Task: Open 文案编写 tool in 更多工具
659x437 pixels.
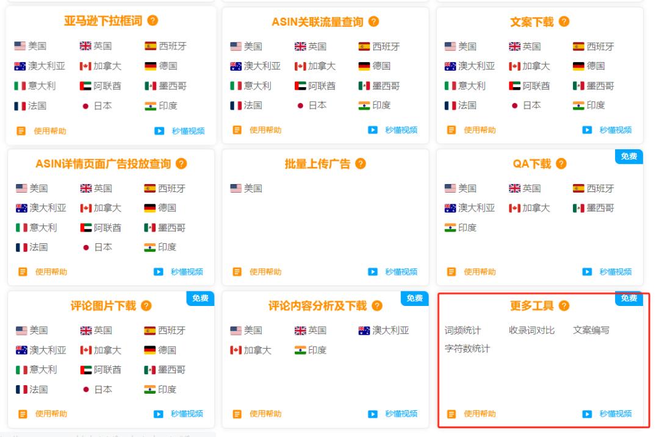Action: click(591, 330)
